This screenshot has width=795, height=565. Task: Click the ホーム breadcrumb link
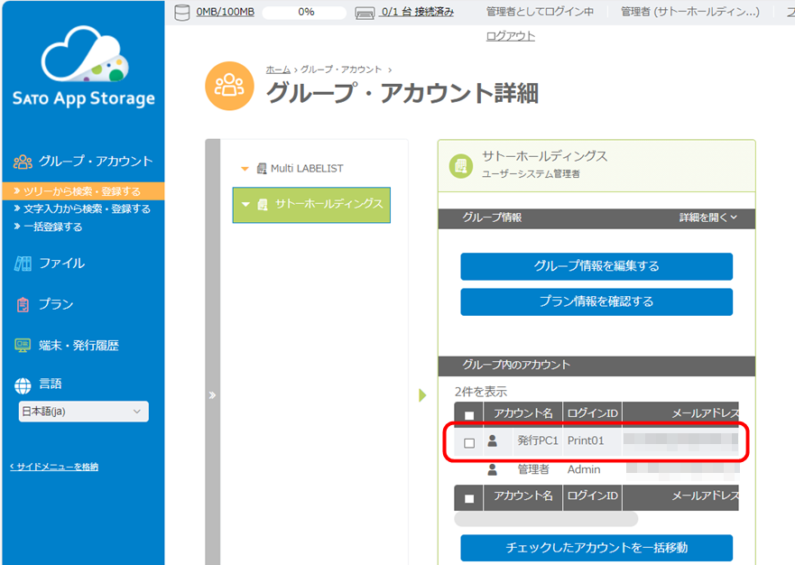point(278,69)
